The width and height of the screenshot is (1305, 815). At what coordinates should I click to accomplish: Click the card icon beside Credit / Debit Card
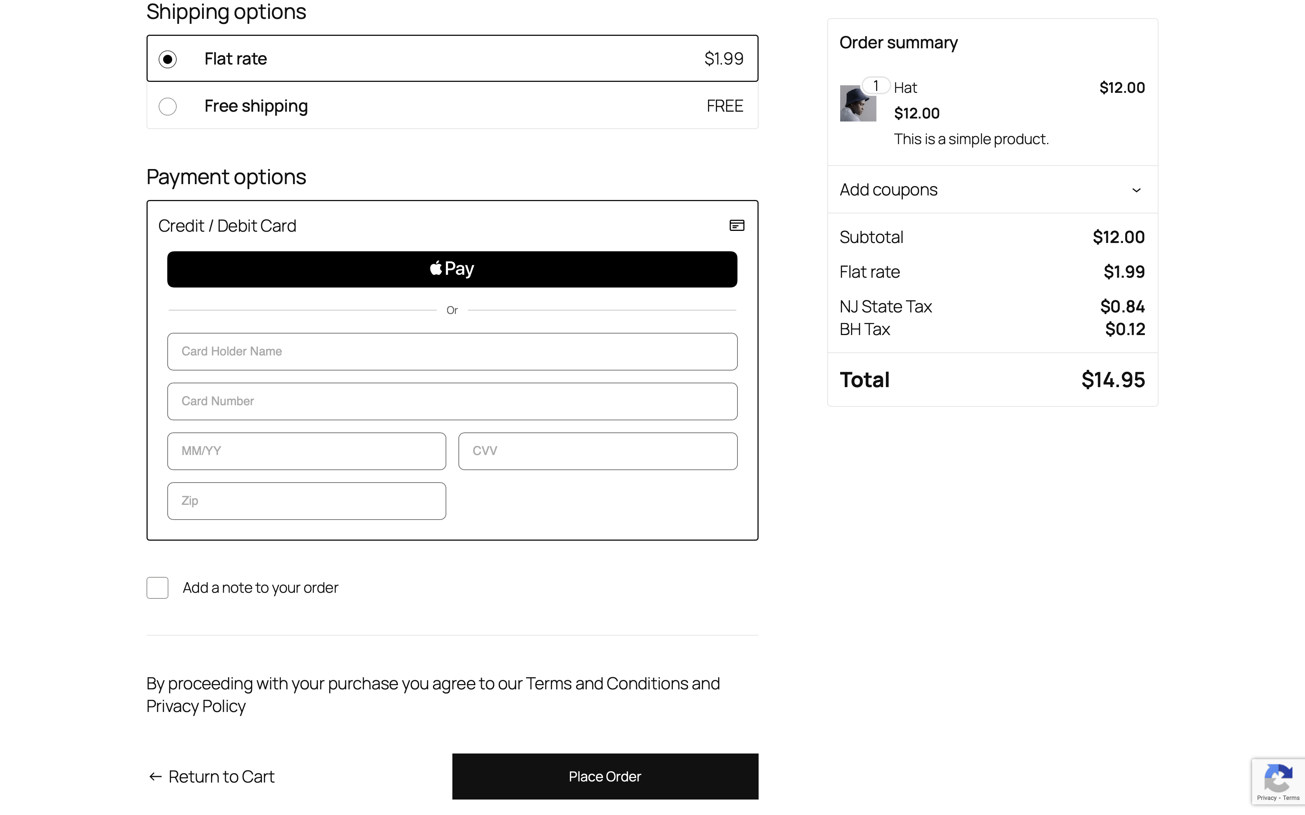click(x=737, y=225)
